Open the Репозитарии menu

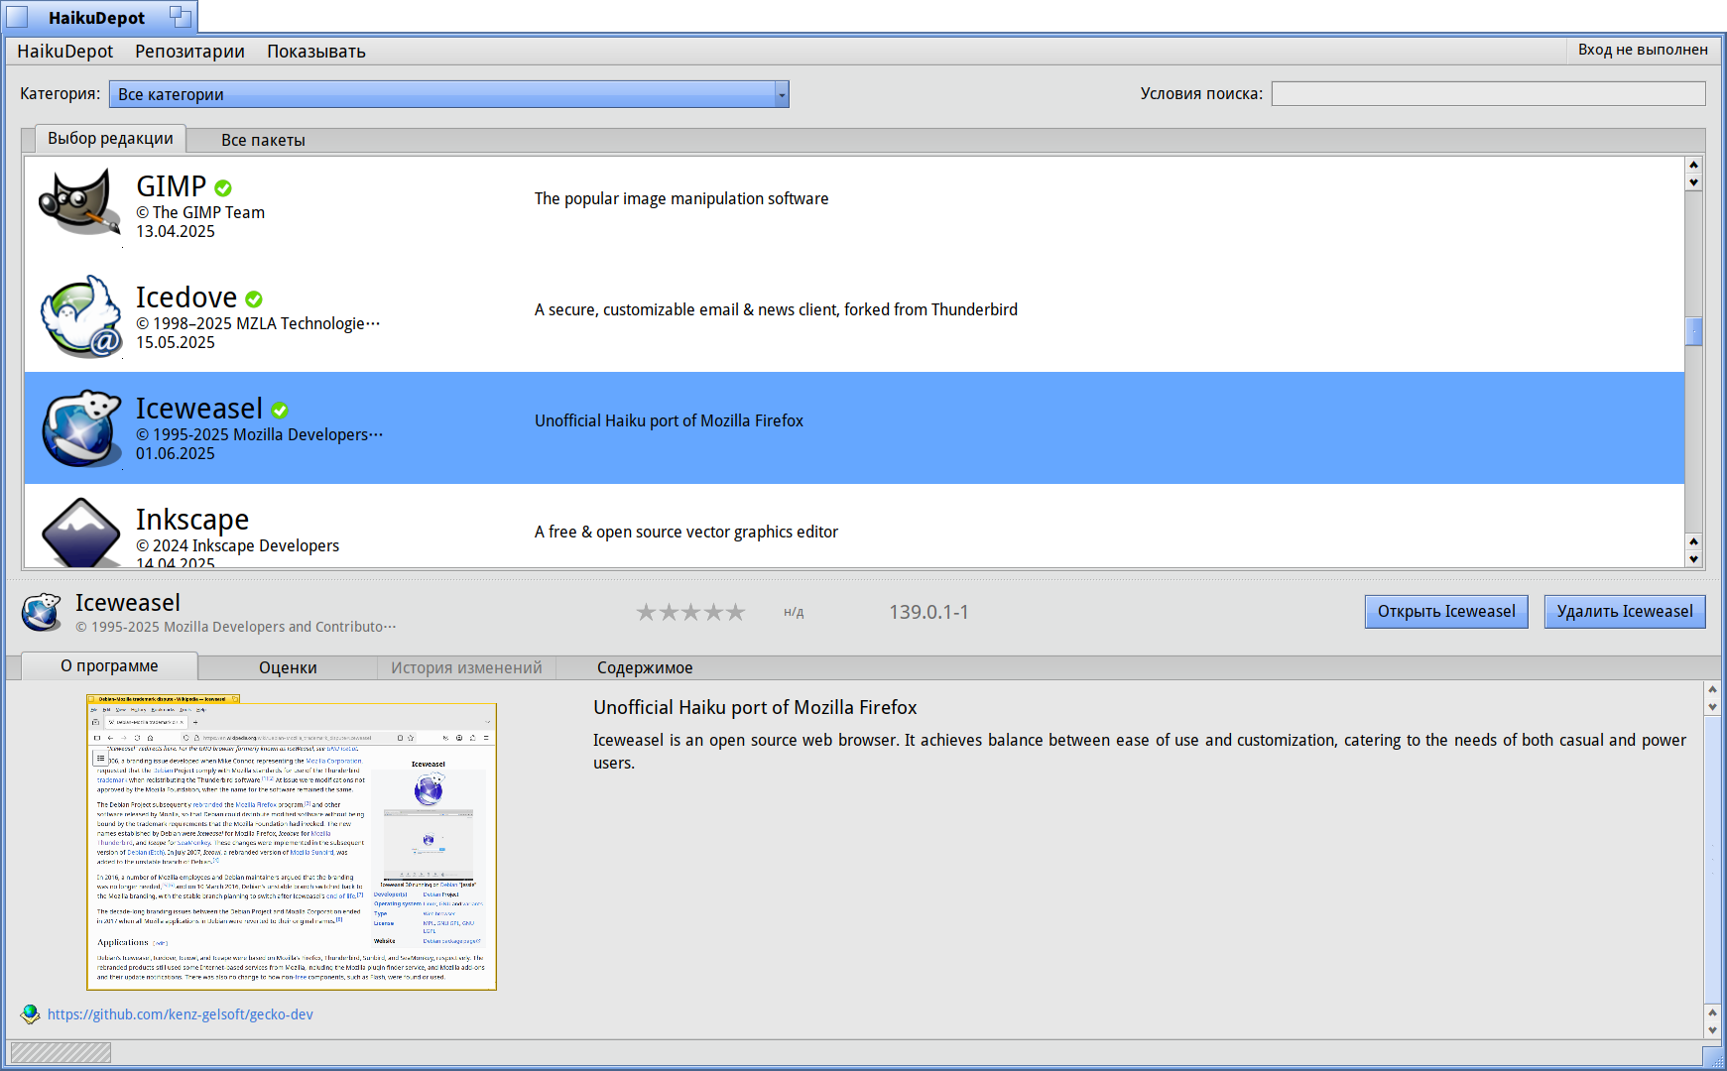click(x=189, y=52)
